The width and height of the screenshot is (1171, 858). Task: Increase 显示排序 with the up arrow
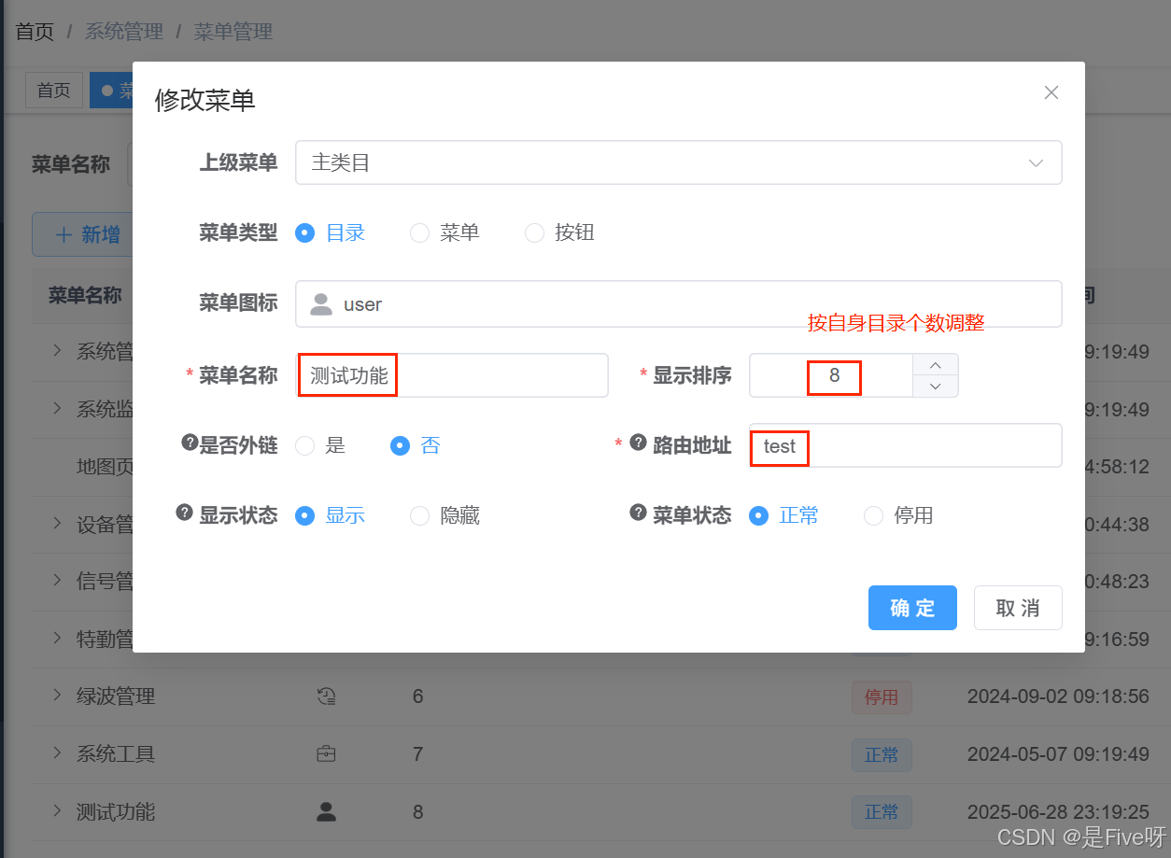click(936, 364)
